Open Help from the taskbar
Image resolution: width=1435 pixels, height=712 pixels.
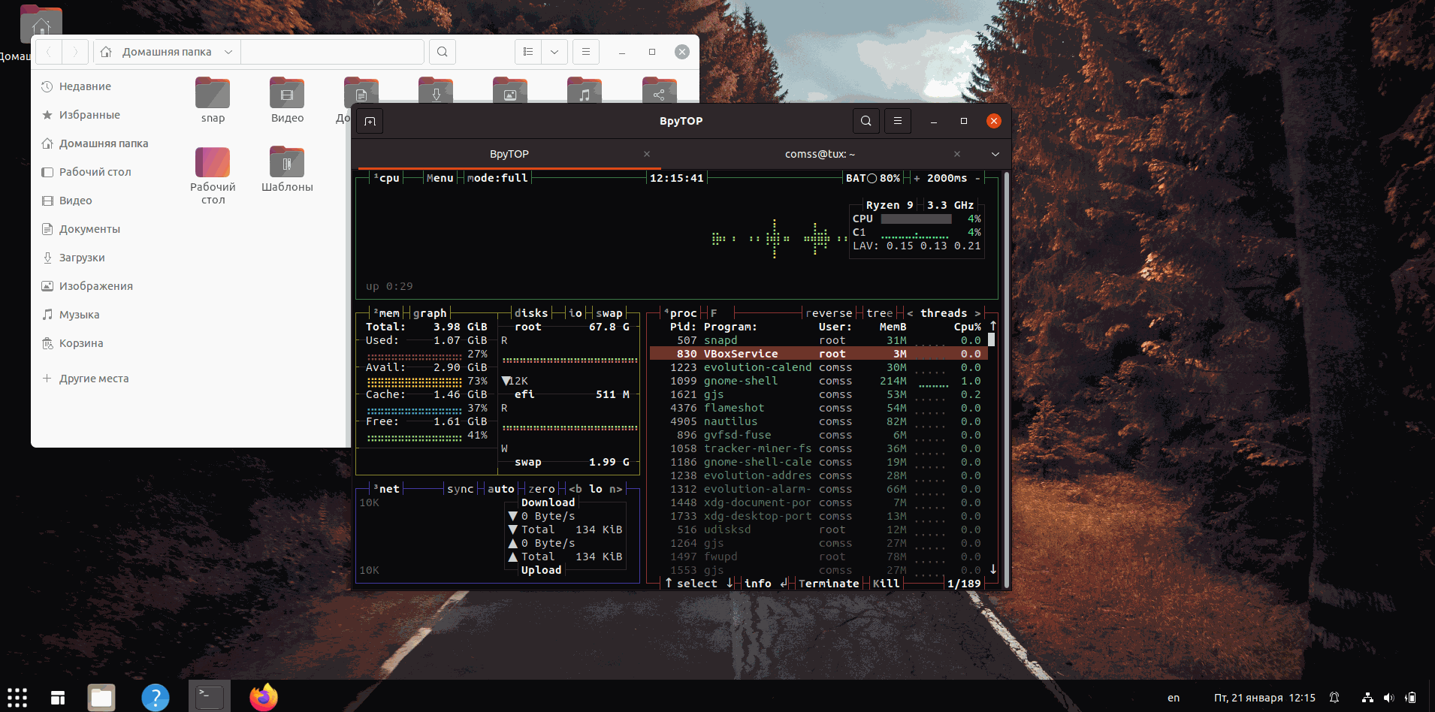pyautogui.click(x=156, y=698)
